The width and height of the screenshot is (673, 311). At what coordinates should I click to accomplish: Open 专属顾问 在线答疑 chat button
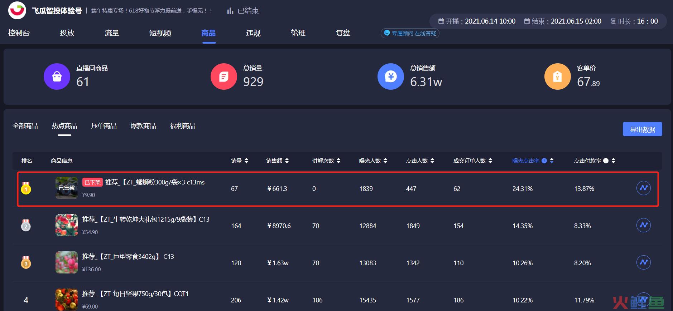410,33
